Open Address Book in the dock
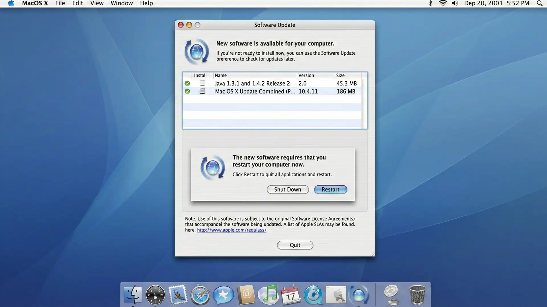The image size is (547, 307). pos(246,294)
